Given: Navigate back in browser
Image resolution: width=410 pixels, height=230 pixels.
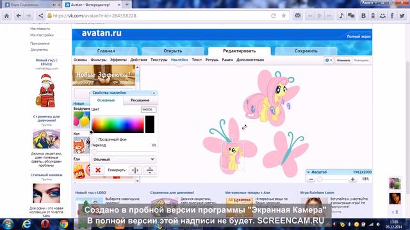Looking at the screenshot, I should (19, 16).
